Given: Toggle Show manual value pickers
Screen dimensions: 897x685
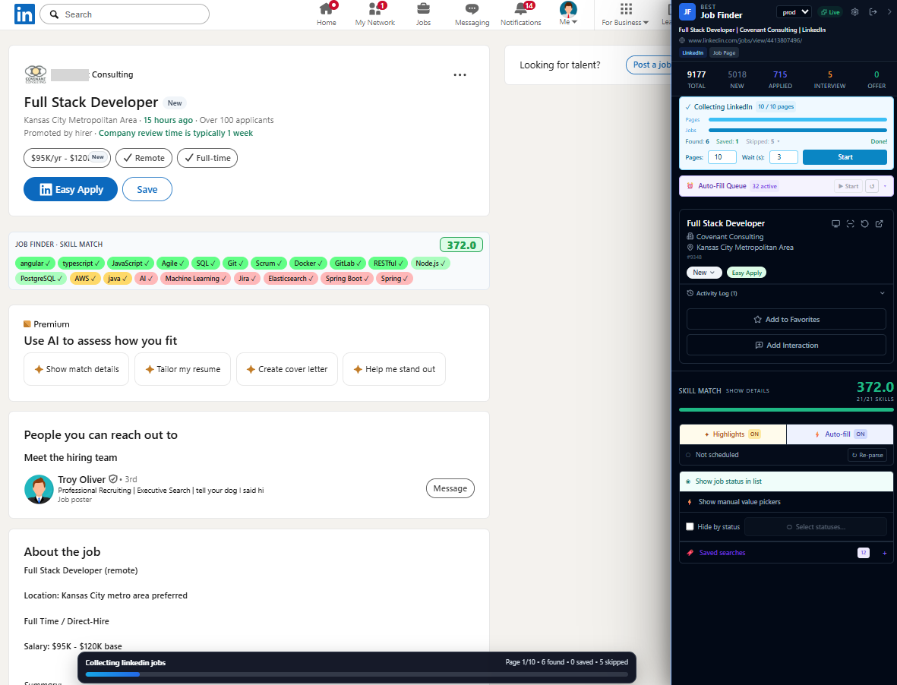Looking at the screenshot, I should tap(786, 502).
